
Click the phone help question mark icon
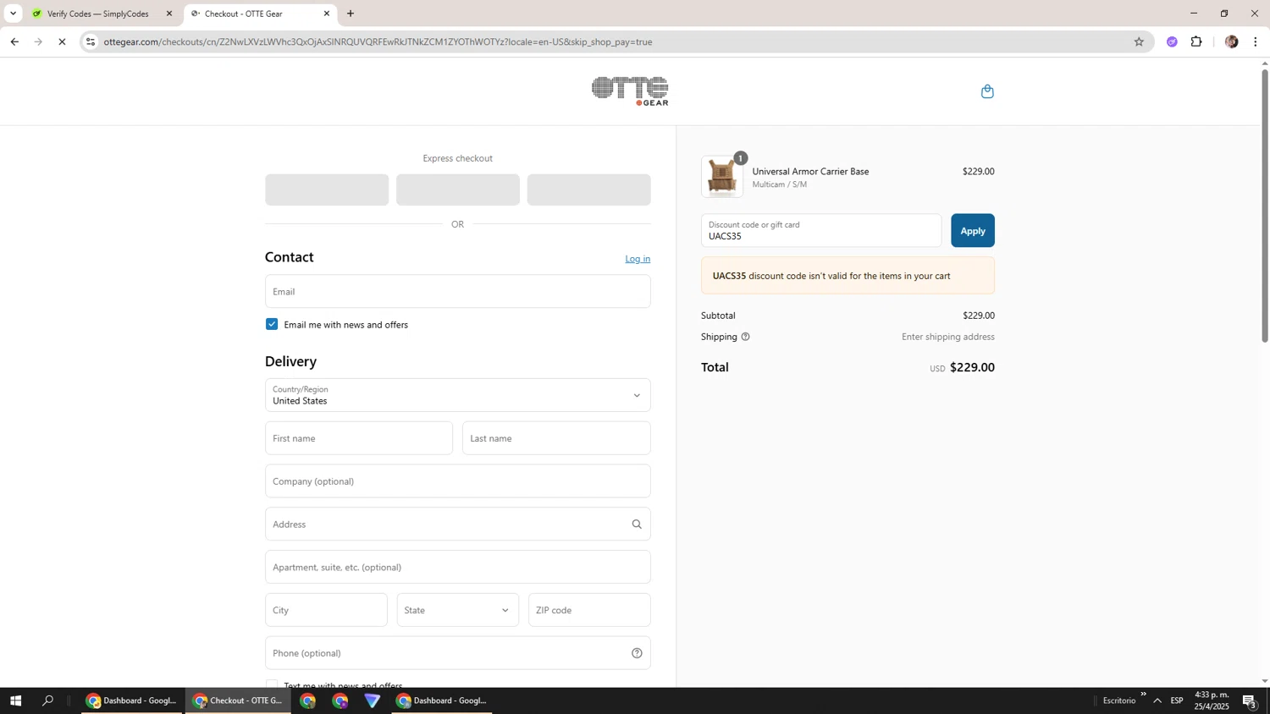[637, 653]
